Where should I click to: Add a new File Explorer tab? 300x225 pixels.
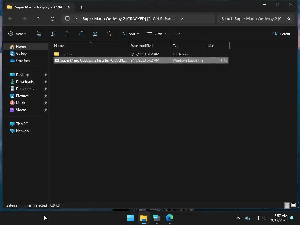click(81, 7)
